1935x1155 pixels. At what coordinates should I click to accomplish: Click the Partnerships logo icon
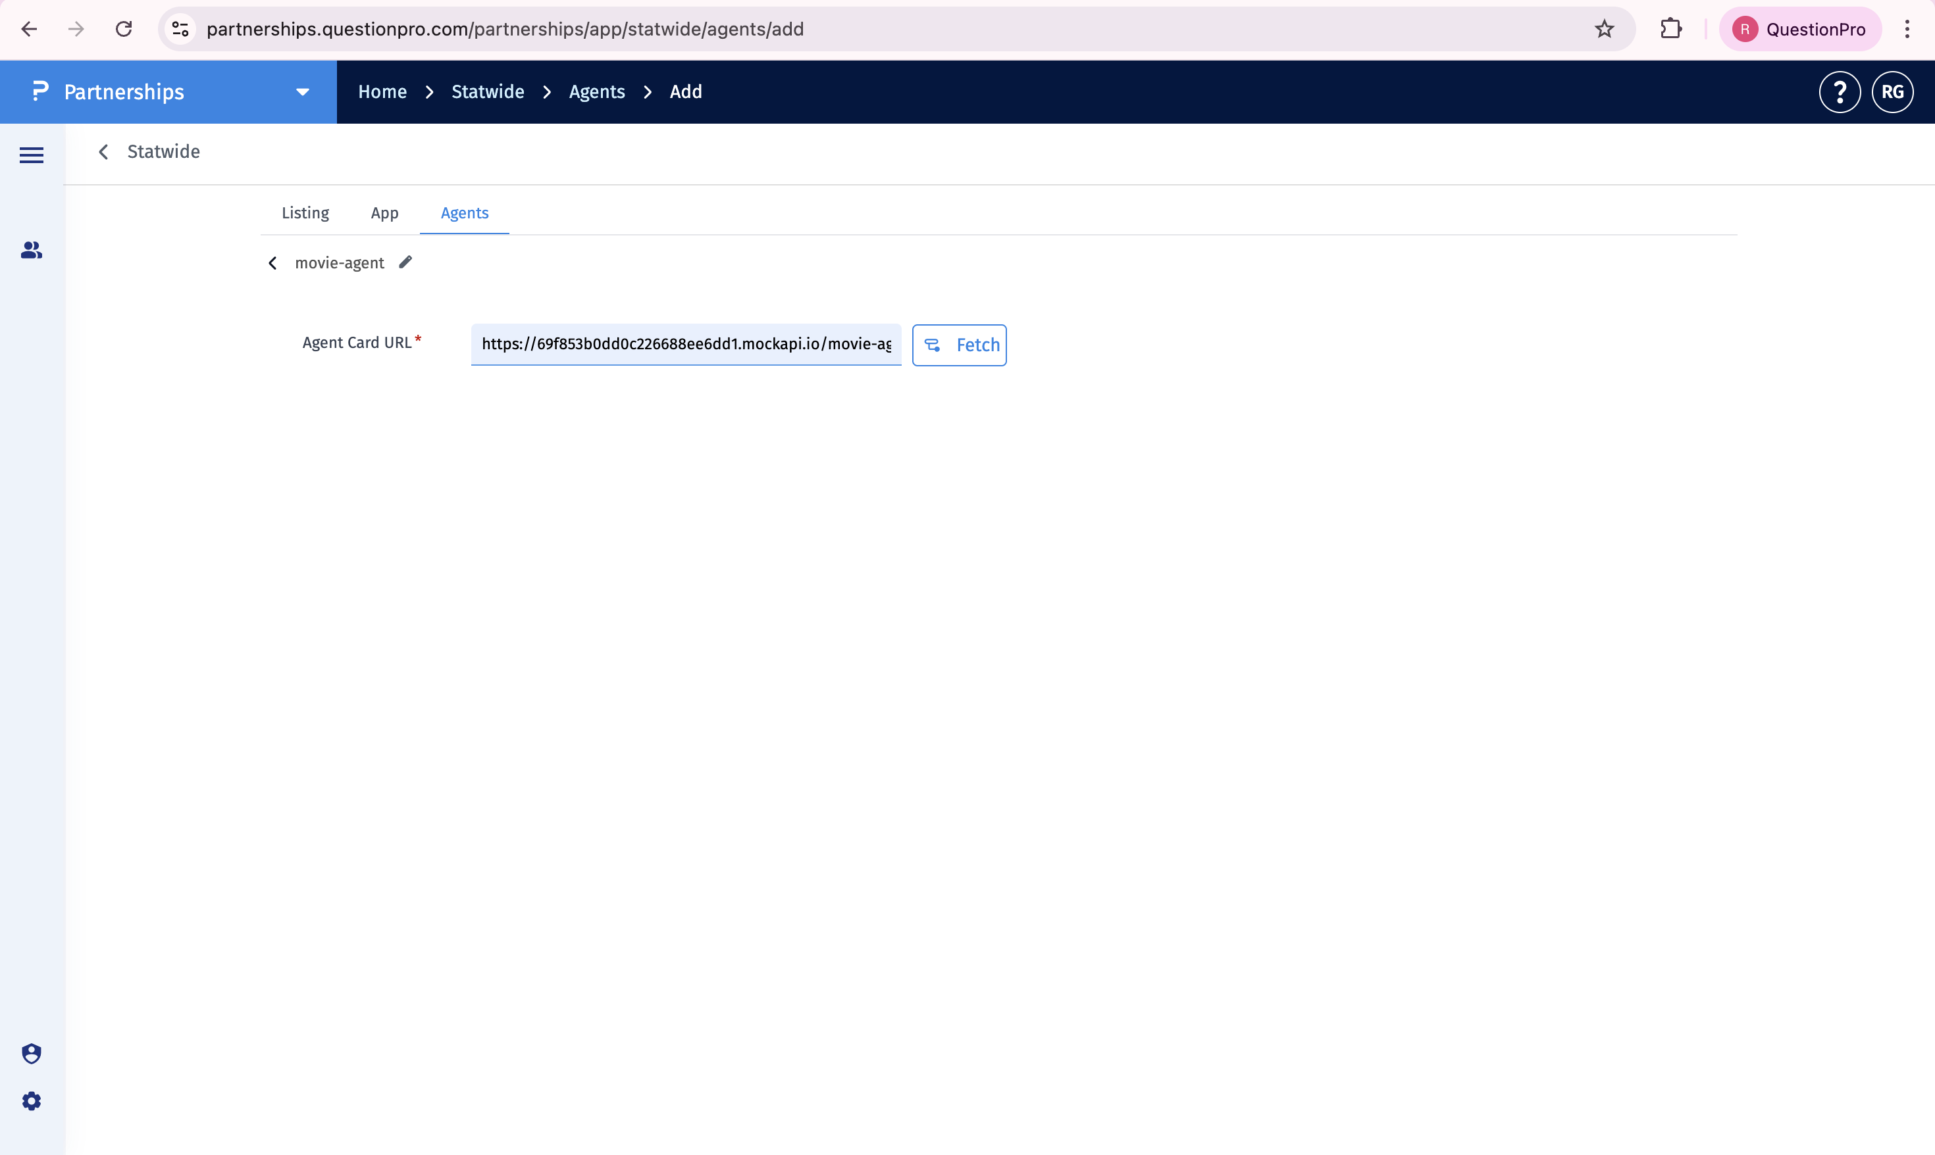tap(39, 91)
